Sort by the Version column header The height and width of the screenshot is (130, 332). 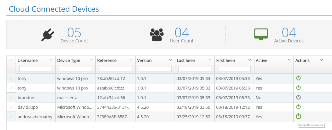[x=144, y=61]
